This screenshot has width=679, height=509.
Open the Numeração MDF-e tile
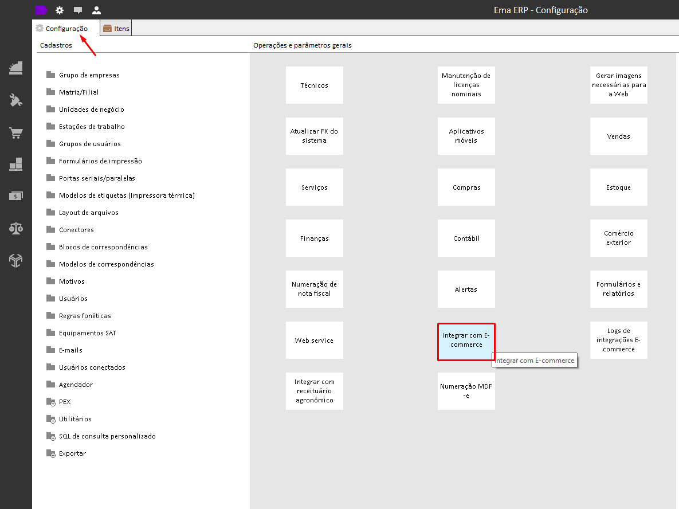pyautogui.click(x=466, y=391)
